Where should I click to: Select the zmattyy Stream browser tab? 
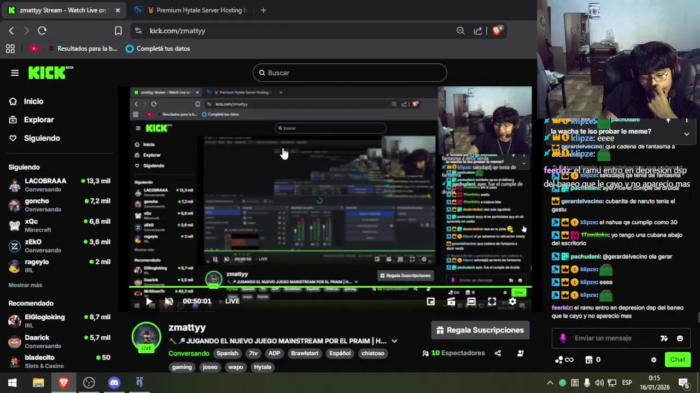(x=64, y=10)
